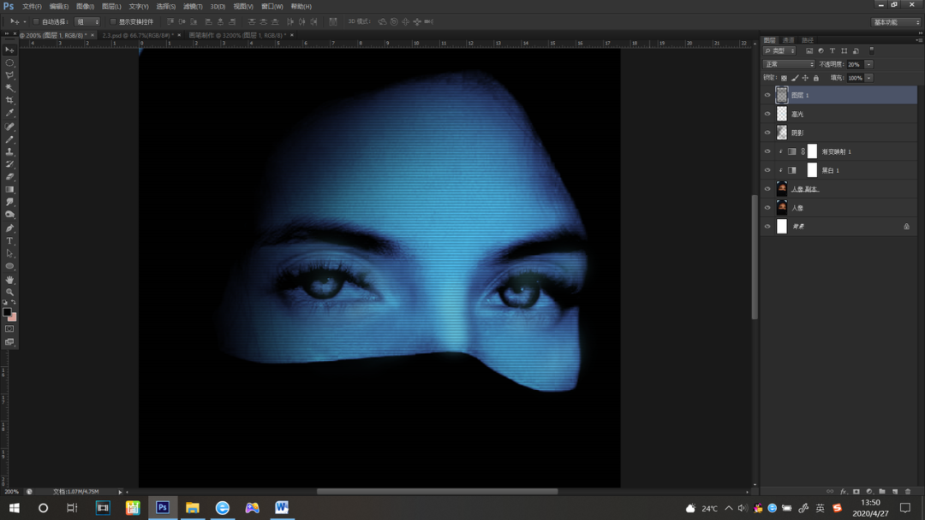925x520 pixels.
Task: Switch to the 通道 panel tab
Action: pos(788,40)
